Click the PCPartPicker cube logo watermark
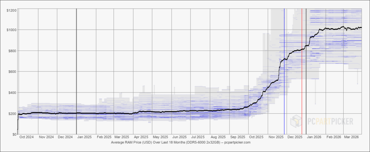The height and width of the screenshot is (152, 370). pyautogui.click(x=297, y=121)
